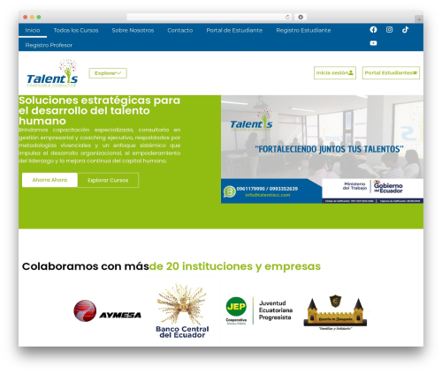The width and height of the screenshot is (442, 373).
Task: Click the info@talentiscc.com email text
Action: pyautogui.click(x=268, y=195)
